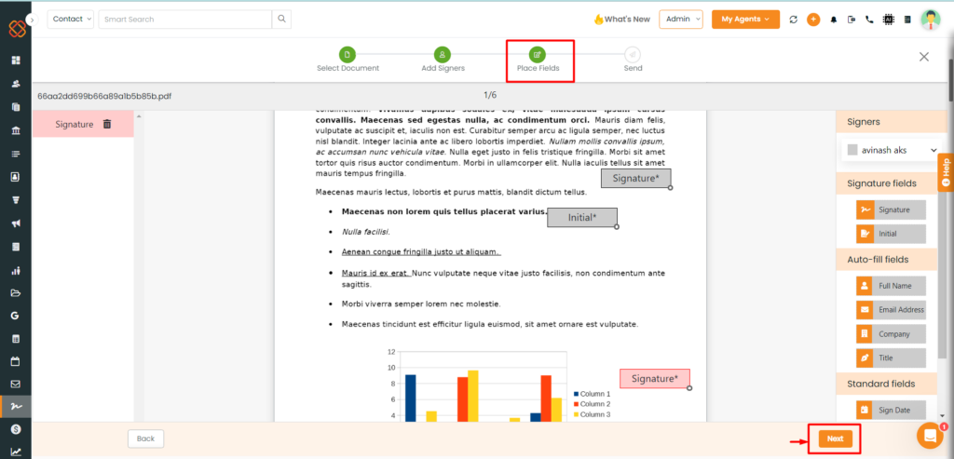
Task: Open the chat support bubble
Action: (930, 436)
